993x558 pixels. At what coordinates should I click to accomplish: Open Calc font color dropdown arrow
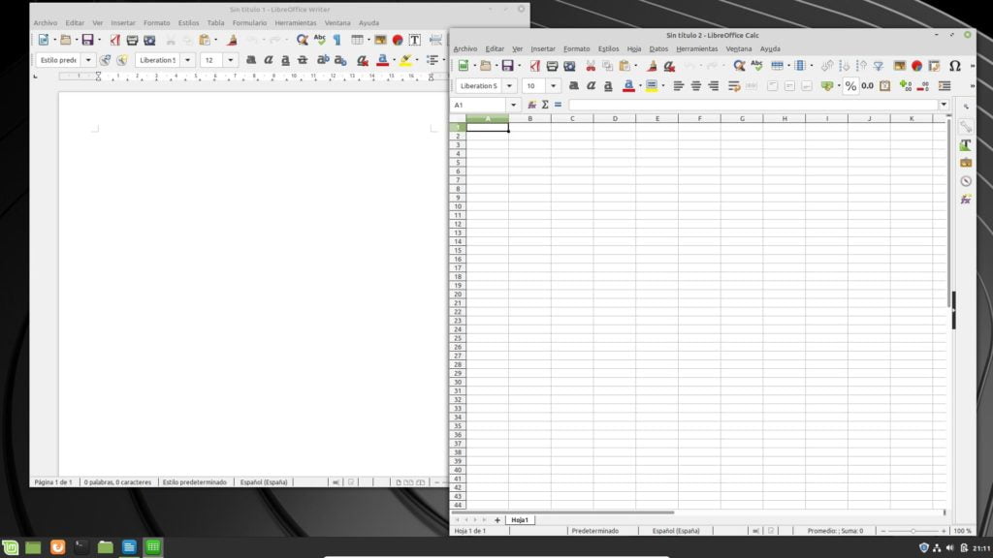tap(640, 86)
